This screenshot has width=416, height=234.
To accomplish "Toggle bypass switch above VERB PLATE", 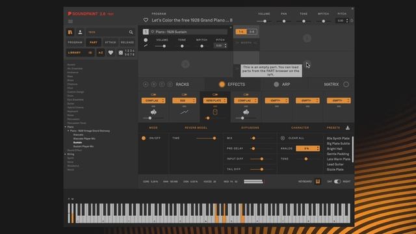I will coord(215,94).
